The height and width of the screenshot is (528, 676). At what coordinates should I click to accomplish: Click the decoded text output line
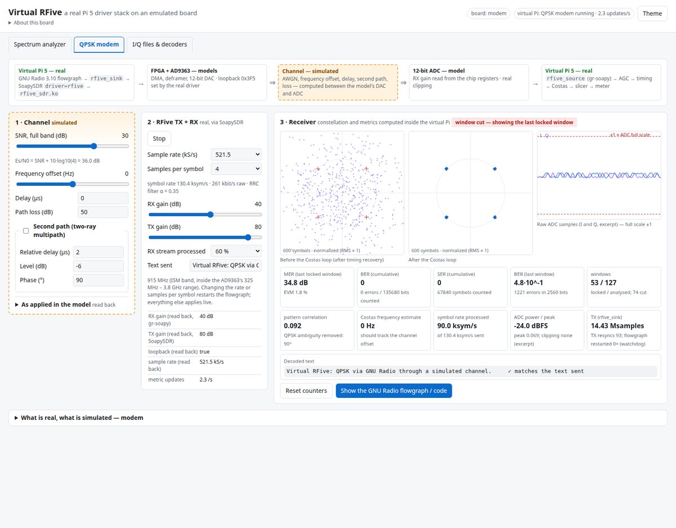(x=470, y=372)
